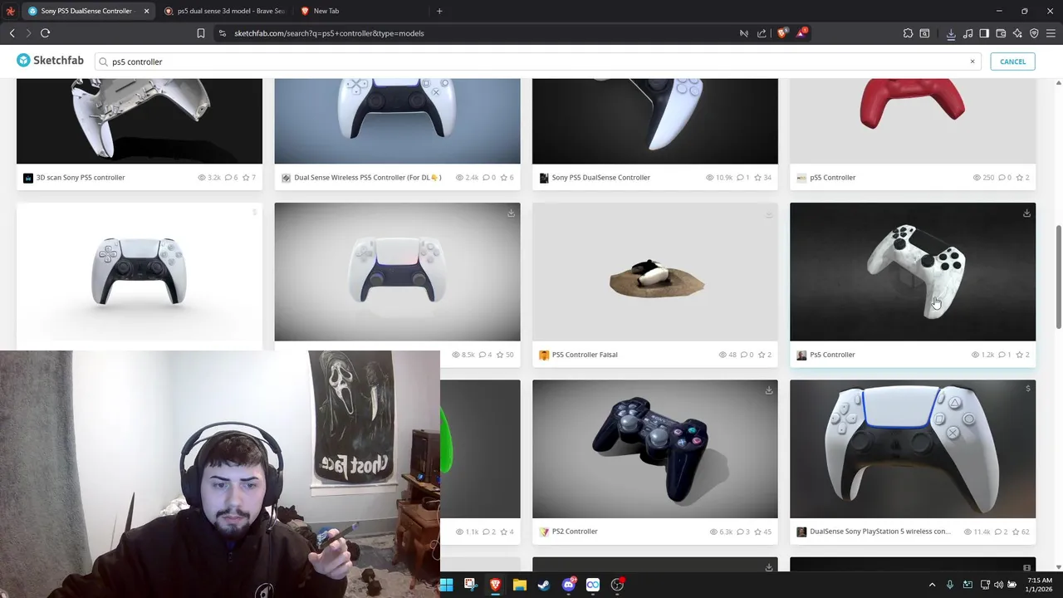This screenshot has width=1063, height=598.
Task: Open "DualSense Sony PlayStation 5 wireless con..." title
Action: click(x=880, y=532)
